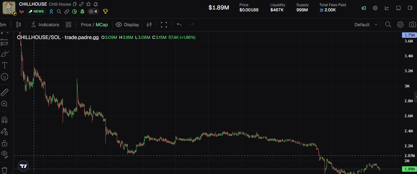Open the candlestick chart type selector
The height and width of the screenshot is (174, 417).
pyautogui.click(x=19, y=25)
